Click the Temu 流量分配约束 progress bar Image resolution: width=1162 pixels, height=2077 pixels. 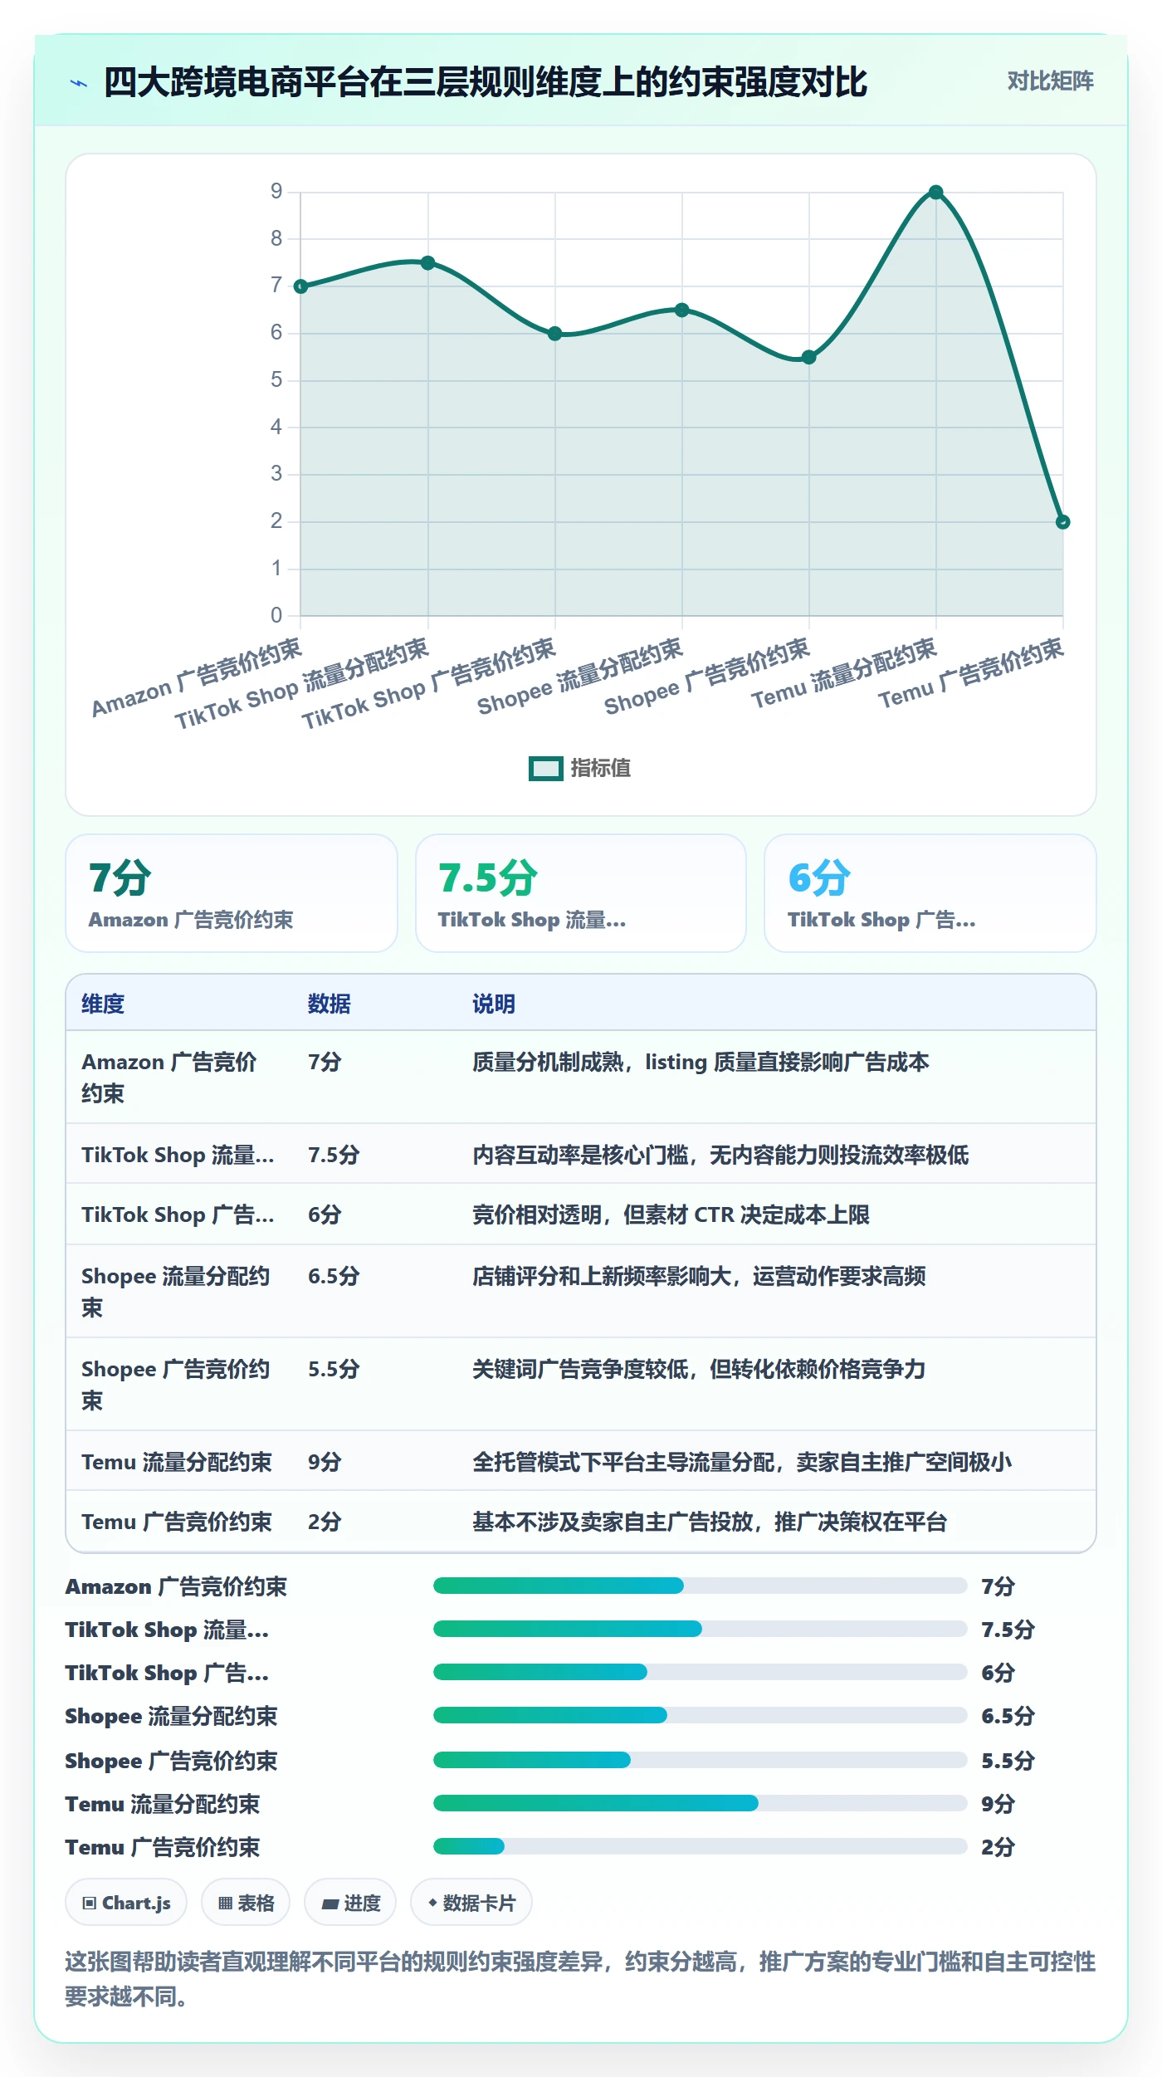click(x=701, y=1803)
